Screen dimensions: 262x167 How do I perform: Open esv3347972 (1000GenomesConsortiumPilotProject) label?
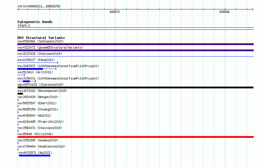pyautogui.click(x=58, y=66)
